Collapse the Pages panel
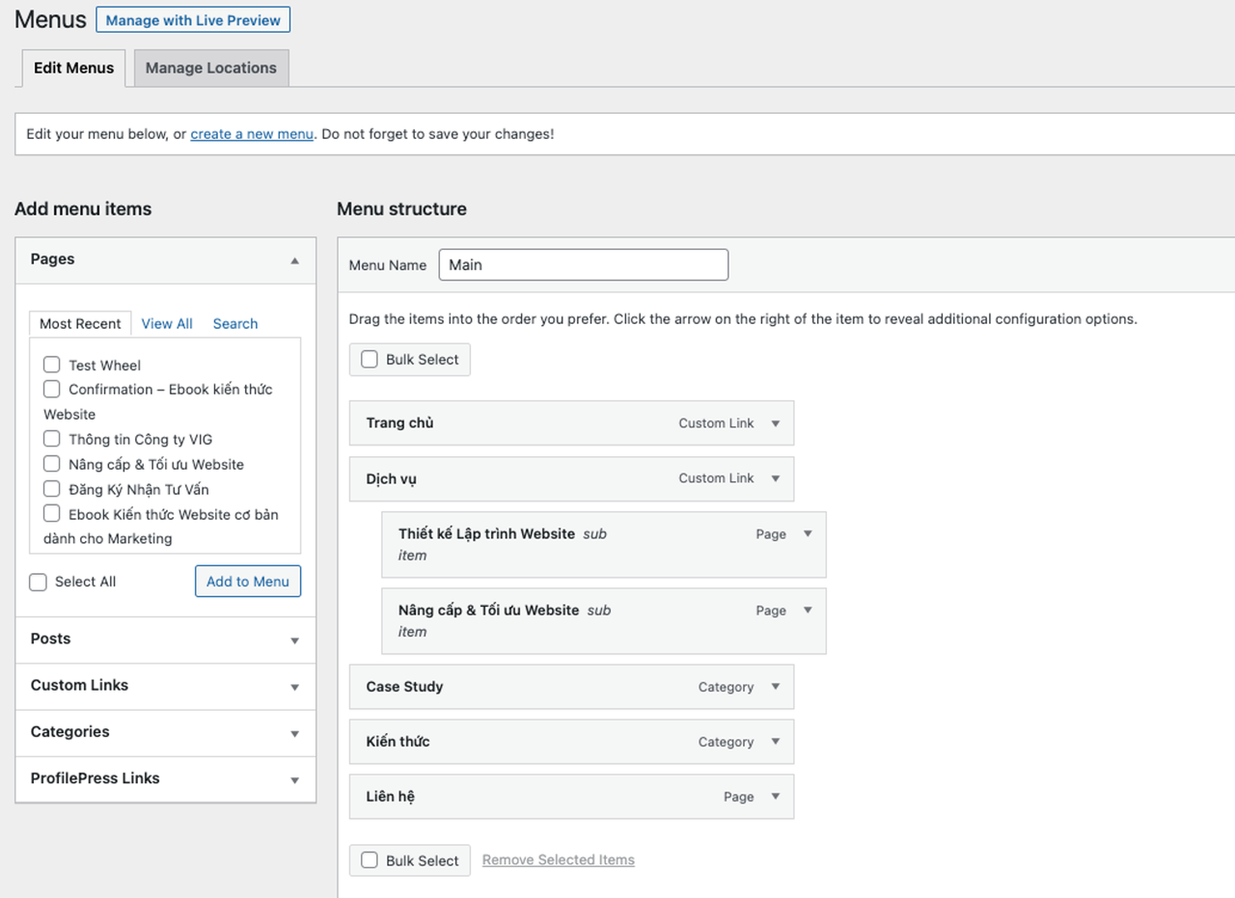This screenshot has width=1235, height=898. tap(294, 260)
